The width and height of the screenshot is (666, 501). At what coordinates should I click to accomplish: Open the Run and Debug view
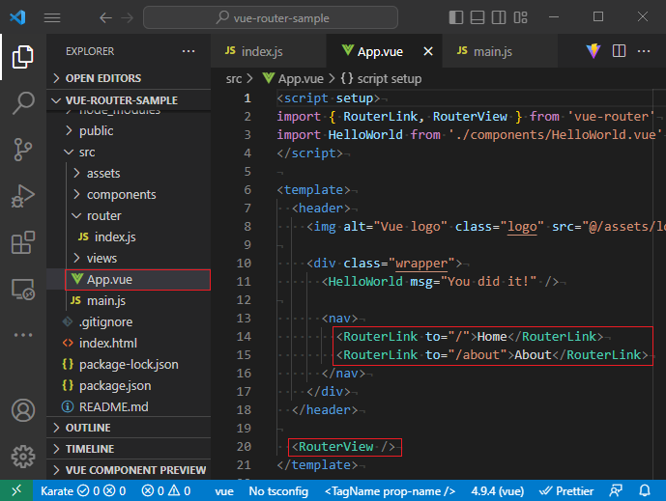pos(23,196)
